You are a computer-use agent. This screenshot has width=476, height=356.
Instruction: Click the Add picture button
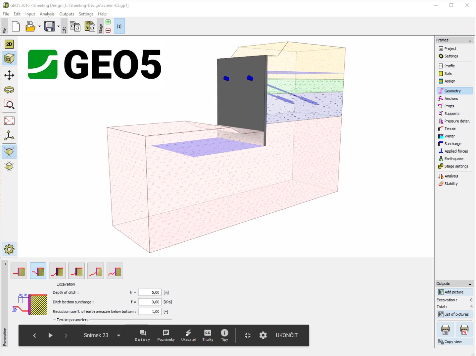[454, 292]
